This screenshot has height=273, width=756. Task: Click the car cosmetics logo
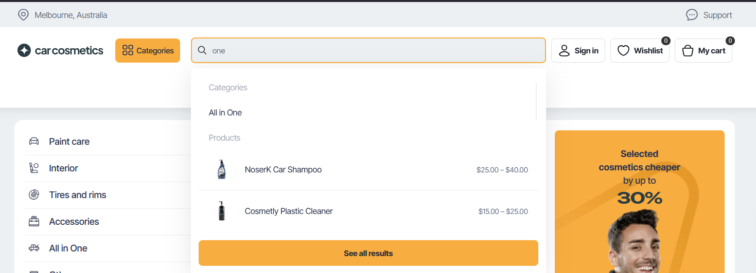(x=60, y=50)
